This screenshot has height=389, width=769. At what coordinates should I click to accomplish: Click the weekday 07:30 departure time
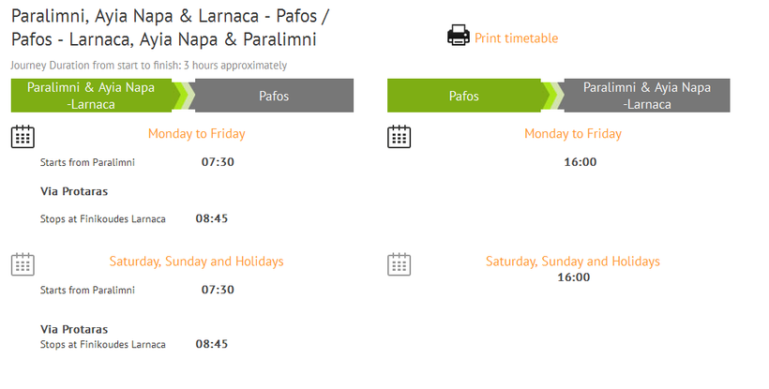tap(218, 162)
